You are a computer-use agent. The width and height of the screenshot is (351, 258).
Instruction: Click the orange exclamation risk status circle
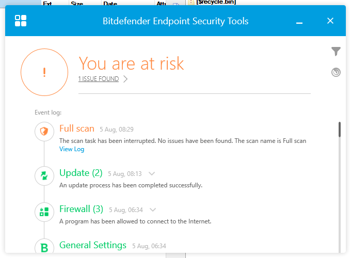(44, 73)
